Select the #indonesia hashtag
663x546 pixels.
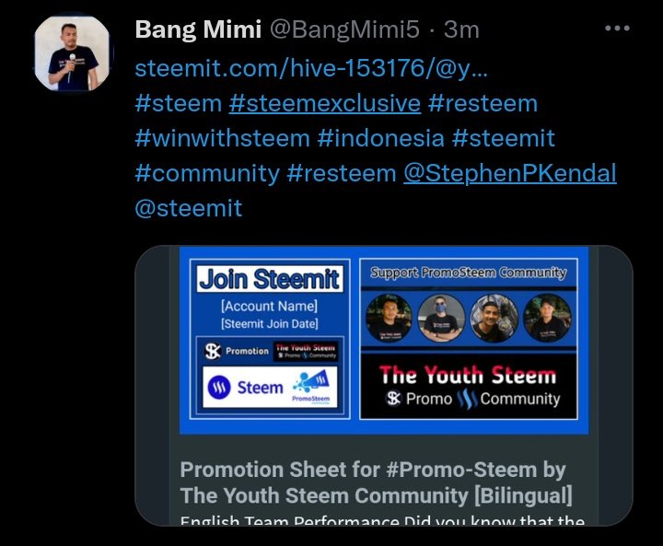click(x=381, y=138)
